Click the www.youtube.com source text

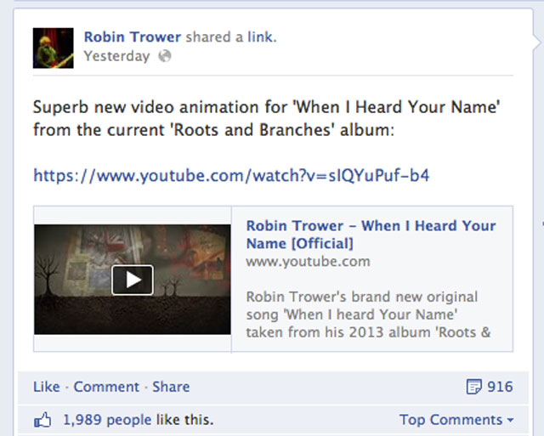308,262
